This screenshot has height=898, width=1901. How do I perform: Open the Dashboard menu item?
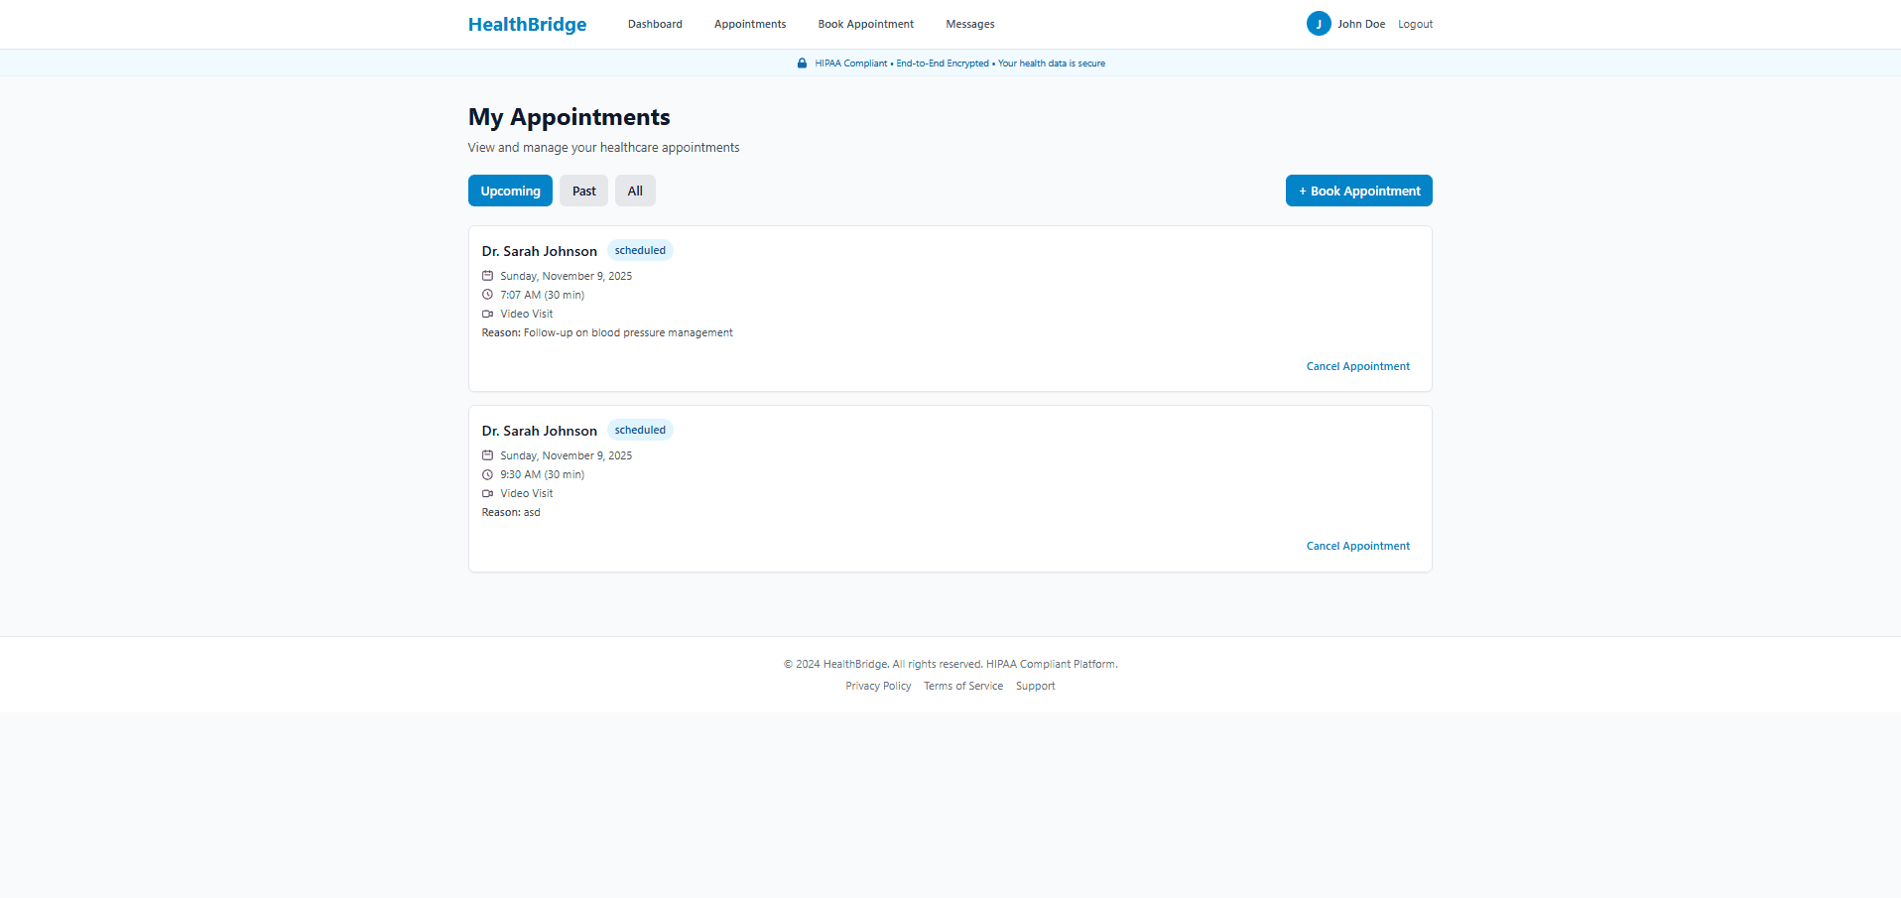655,23
